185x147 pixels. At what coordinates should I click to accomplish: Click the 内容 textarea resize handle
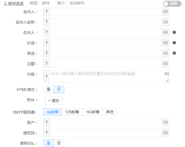coord(167,81)
